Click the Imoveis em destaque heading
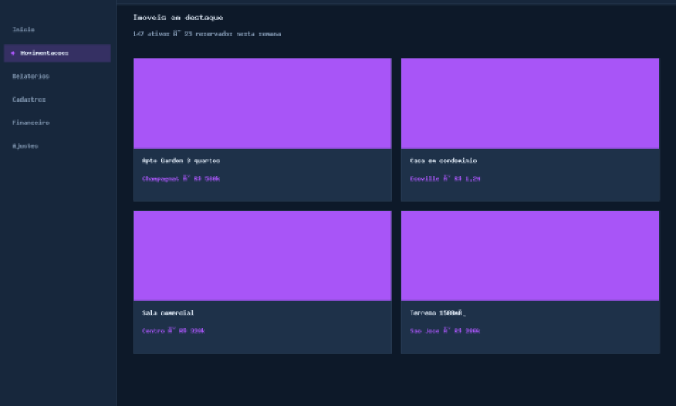 click(x=178, y=18)
